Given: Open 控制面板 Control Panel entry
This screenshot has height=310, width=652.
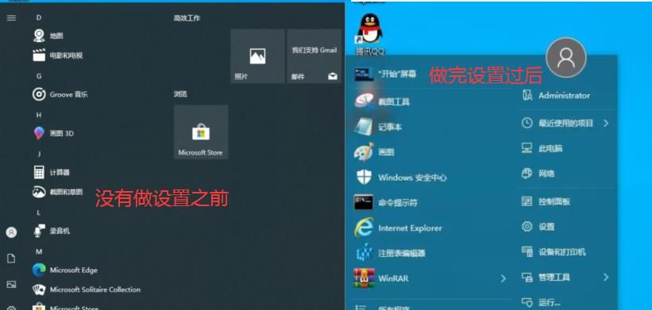Looking at the screenshot, I should pyautogui.click(x=554, y=201).
